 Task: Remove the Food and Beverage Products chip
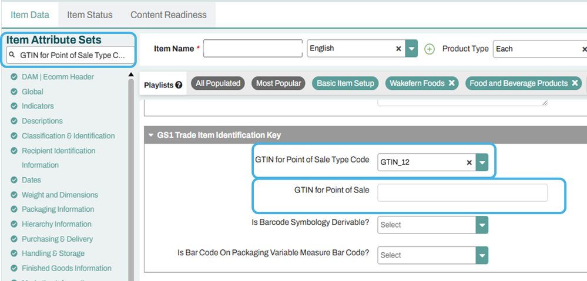pyautogui.click(x=575, y=83)
